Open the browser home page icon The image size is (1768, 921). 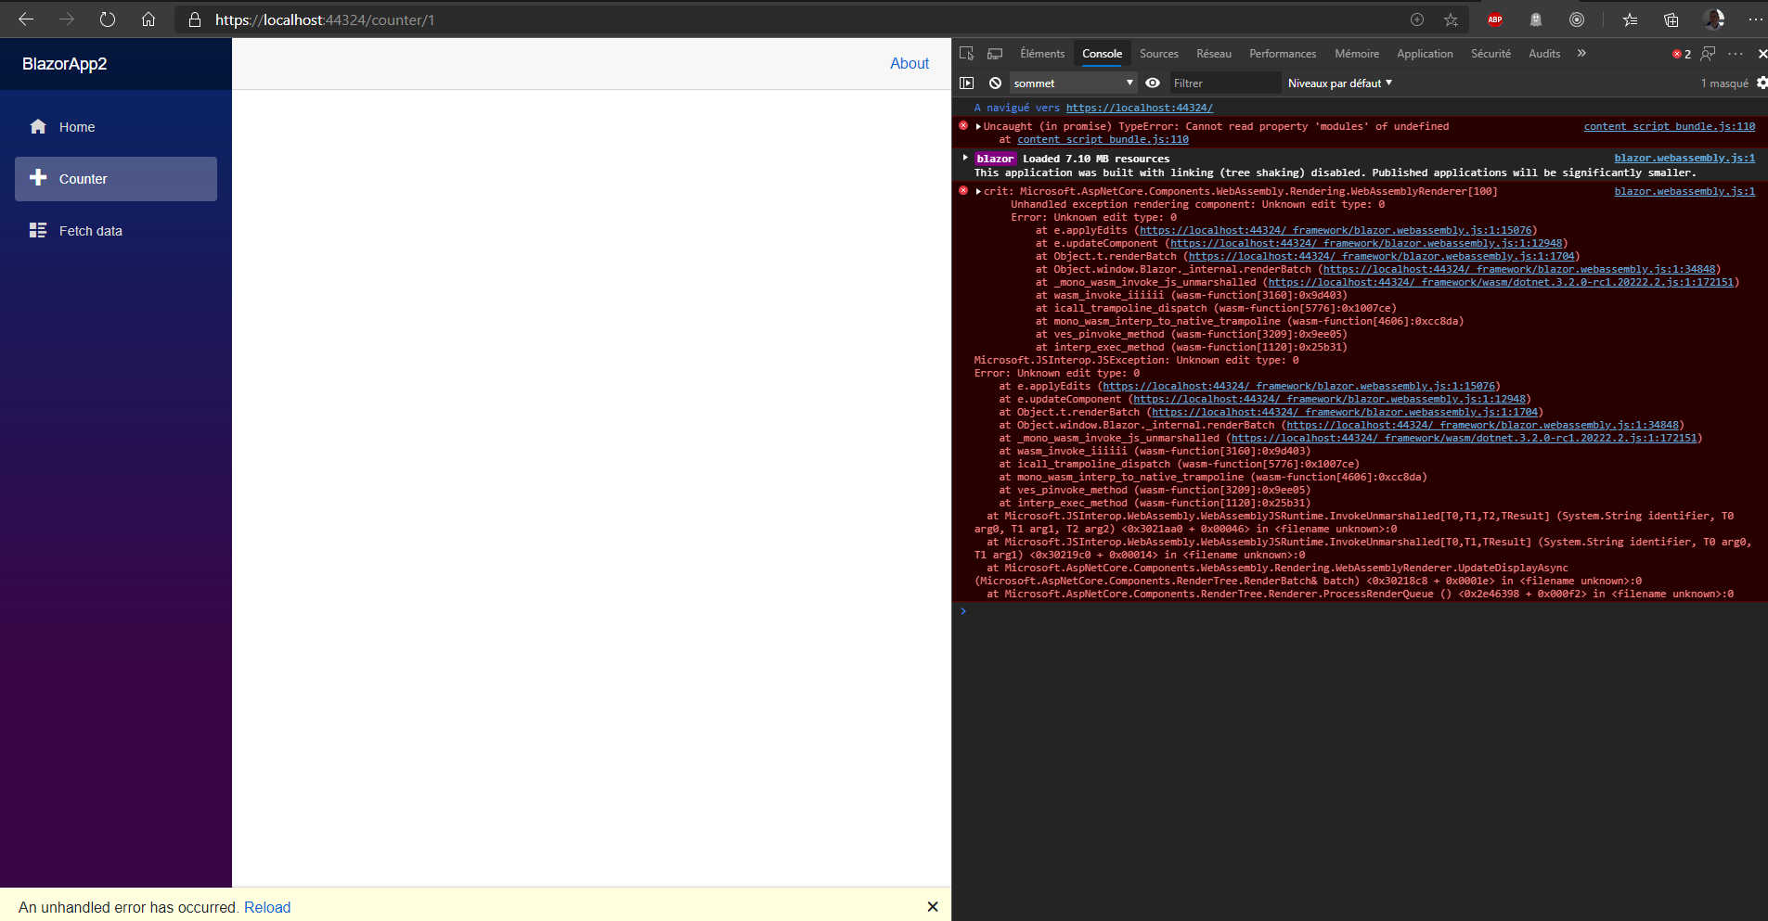pos(148,19)
